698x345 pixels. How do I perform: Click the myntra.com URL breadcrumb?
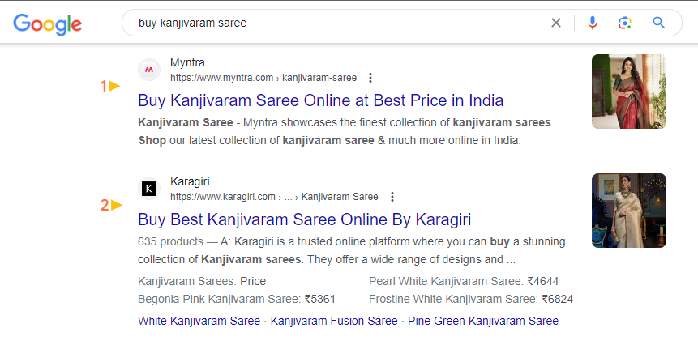click(x=263, y=79)
